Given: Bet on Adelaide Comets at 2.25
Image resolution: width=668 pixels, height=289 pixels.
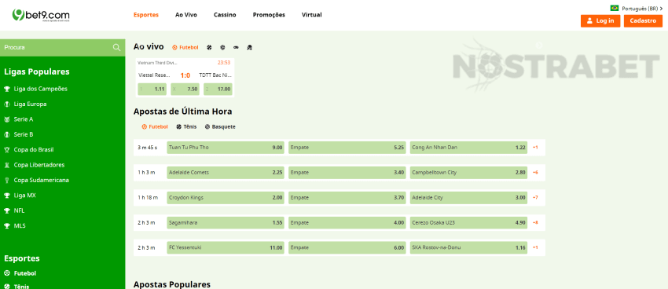Looking at the screenshot, I should pyautogui.click(x=226, y=172).
